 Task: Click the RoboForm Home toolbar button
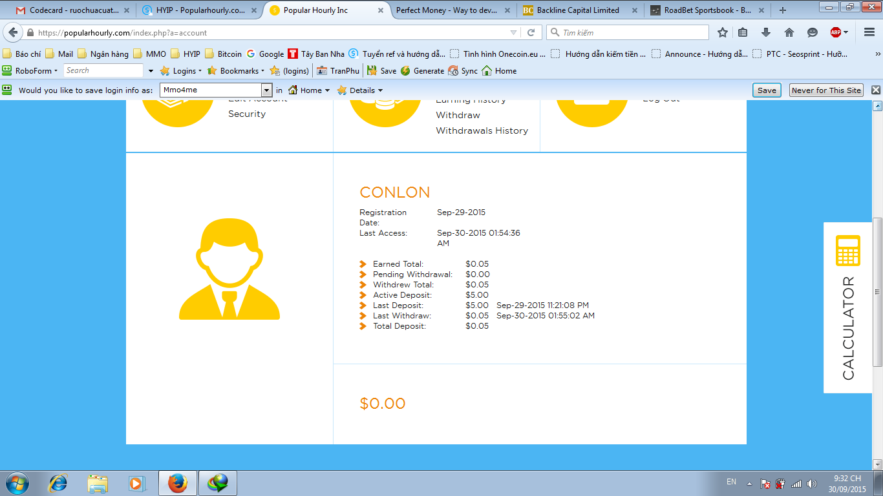pos(499,71)
